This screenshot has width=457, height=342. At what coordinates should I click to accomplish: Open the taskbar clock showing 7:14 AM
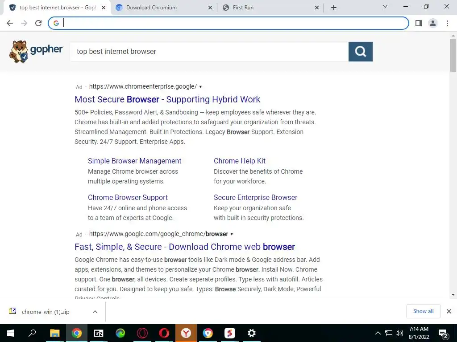(419, 333)
